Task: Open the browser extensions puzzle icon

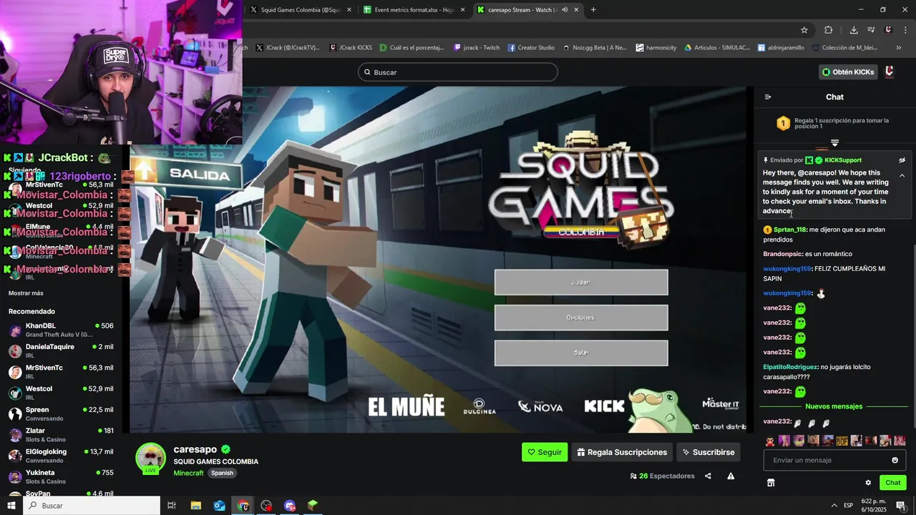Action: click(829, 30)
